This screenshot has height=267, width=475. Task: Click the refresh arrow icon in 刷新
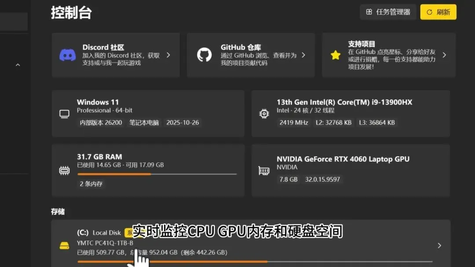pos(429,12)
